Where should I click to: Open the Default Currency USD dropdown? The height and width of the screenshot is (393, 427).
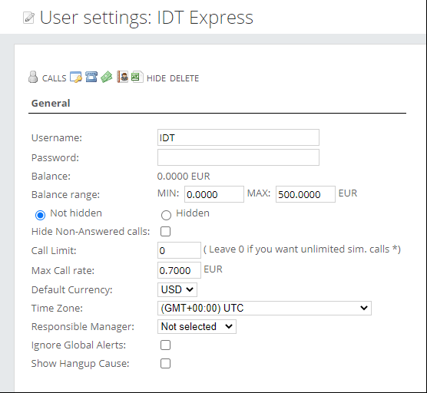(x=177, y=289)
